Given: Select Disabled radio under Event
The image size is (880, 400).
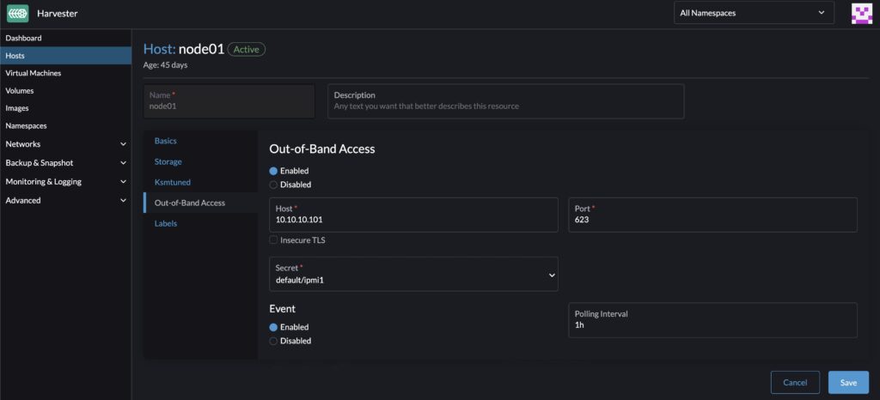Looking at the screenshot, I should (x=274, y=341).
